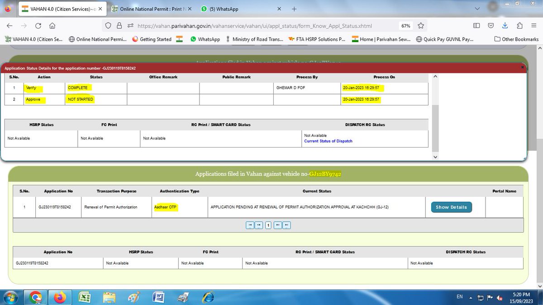Viewport: 543px width, 305px height.
Task: Click NOT STARTED status in Approve row
Action: (81, 99)
